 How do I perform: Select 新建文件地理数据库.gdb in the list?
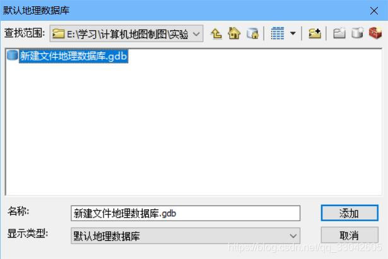pyautogui.click(x=73, y=56)
